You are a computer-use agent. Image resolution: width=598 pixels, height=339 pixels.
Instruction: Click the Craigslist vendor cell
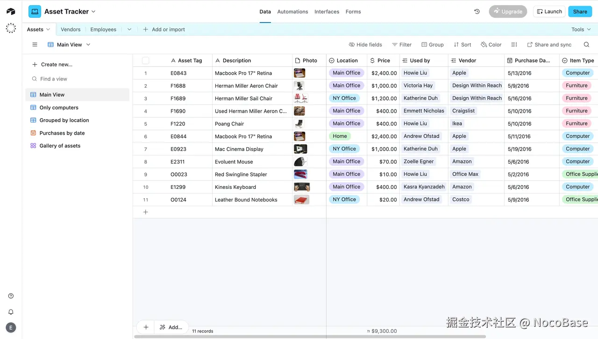point(476,111)
